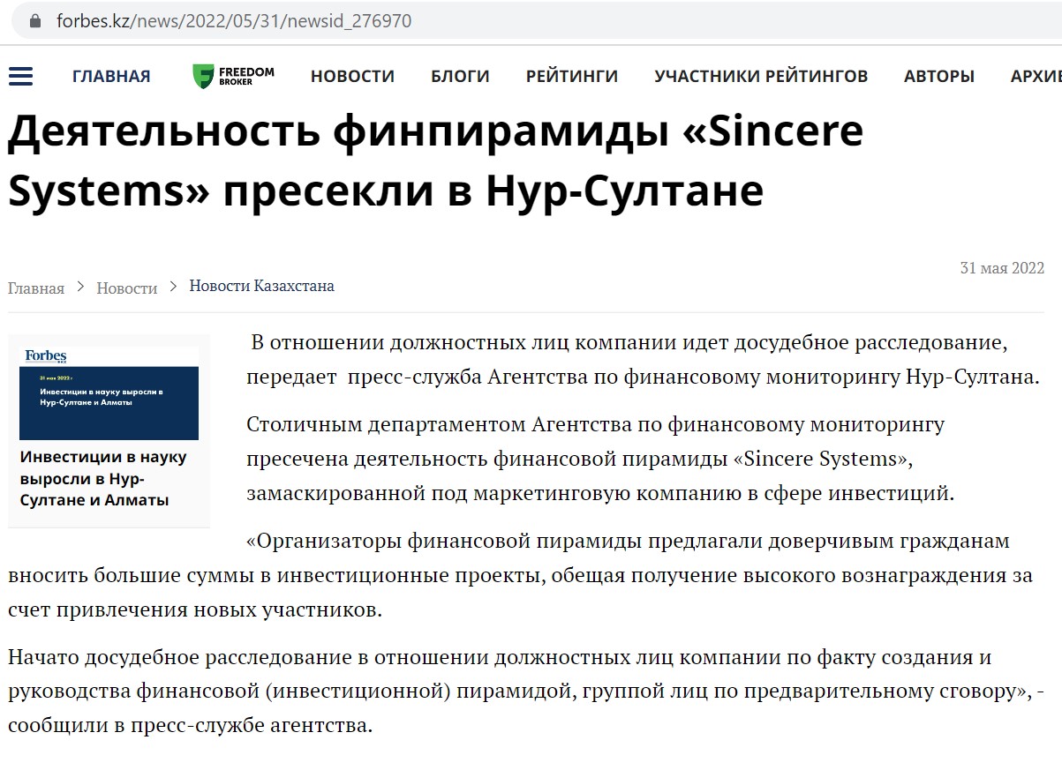
Task: Select Рейтинги in the top navigation
Action: 572,76
